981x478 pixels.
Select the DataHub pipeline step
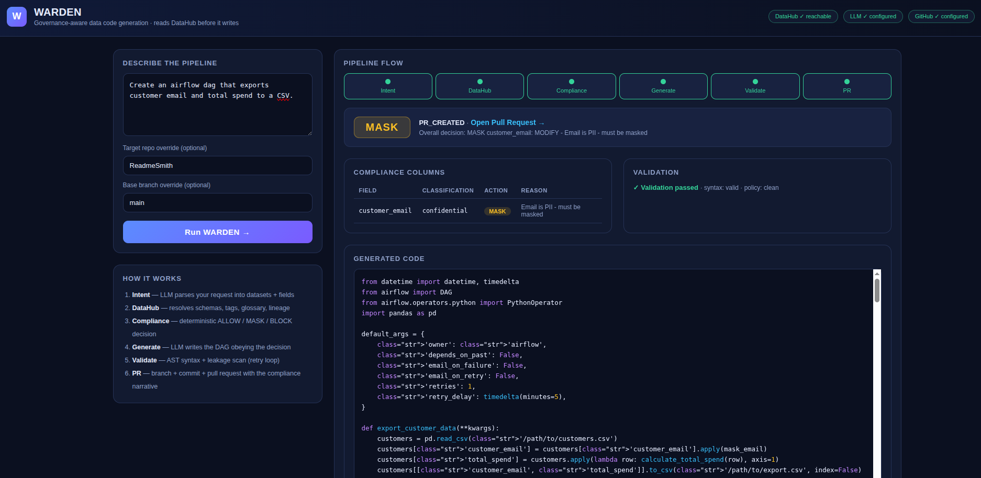point(480,86)
